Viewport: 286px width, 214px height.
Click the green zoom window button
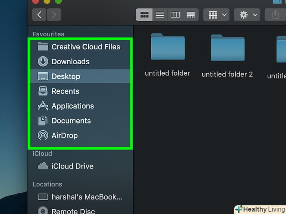tap(59, 2)
